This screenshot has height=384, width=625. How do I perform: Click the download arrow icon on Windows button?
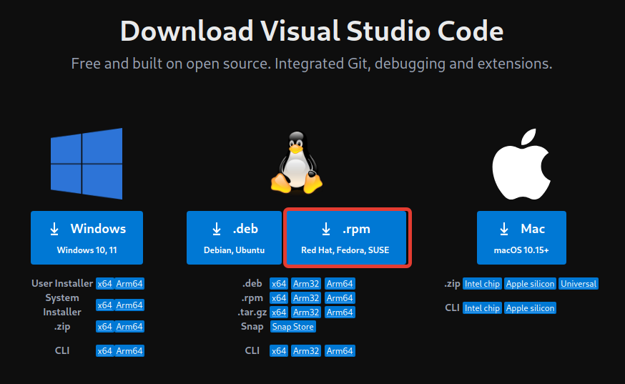pyautogui.click(x=54, y=230)
